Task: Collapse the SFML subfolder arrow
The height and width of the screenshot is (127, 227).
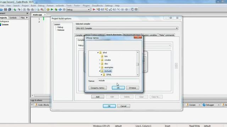Action: pyautogui.click(x=101, y=74)
